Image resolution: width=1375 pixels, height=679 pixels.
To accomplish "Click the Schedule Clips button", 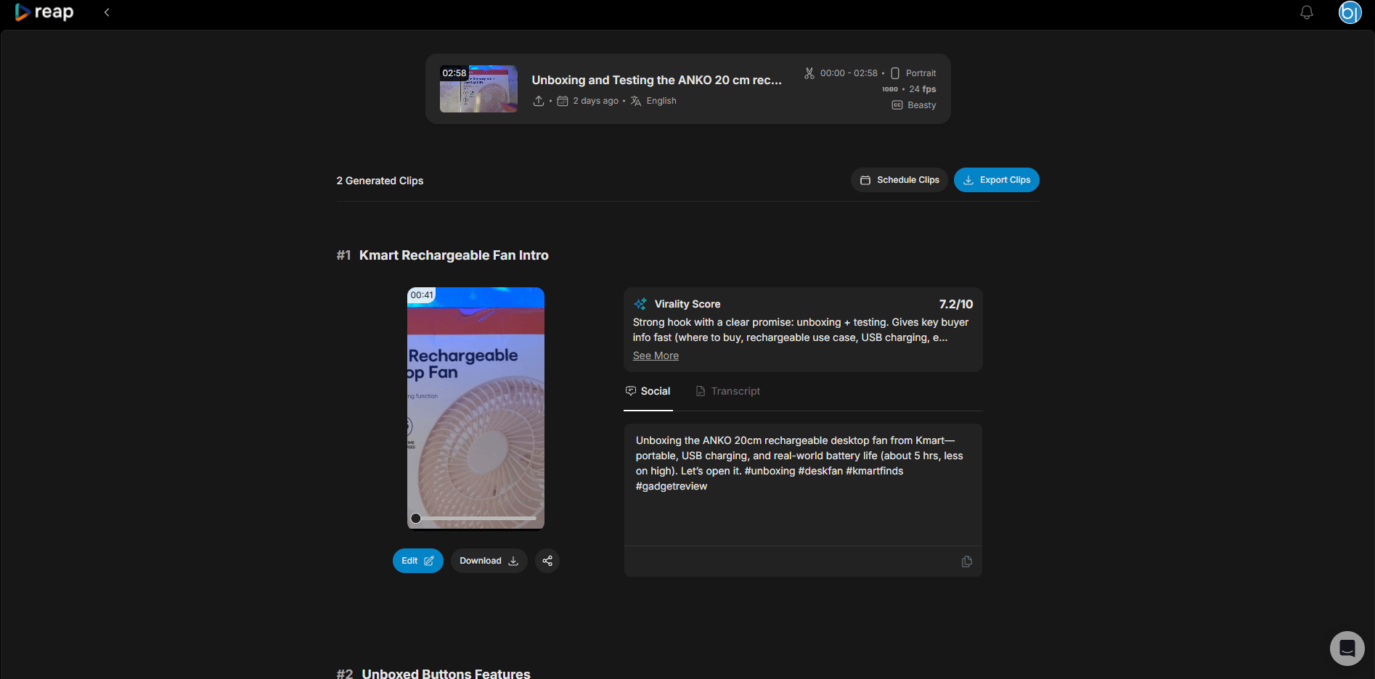I will click(899, 179).
